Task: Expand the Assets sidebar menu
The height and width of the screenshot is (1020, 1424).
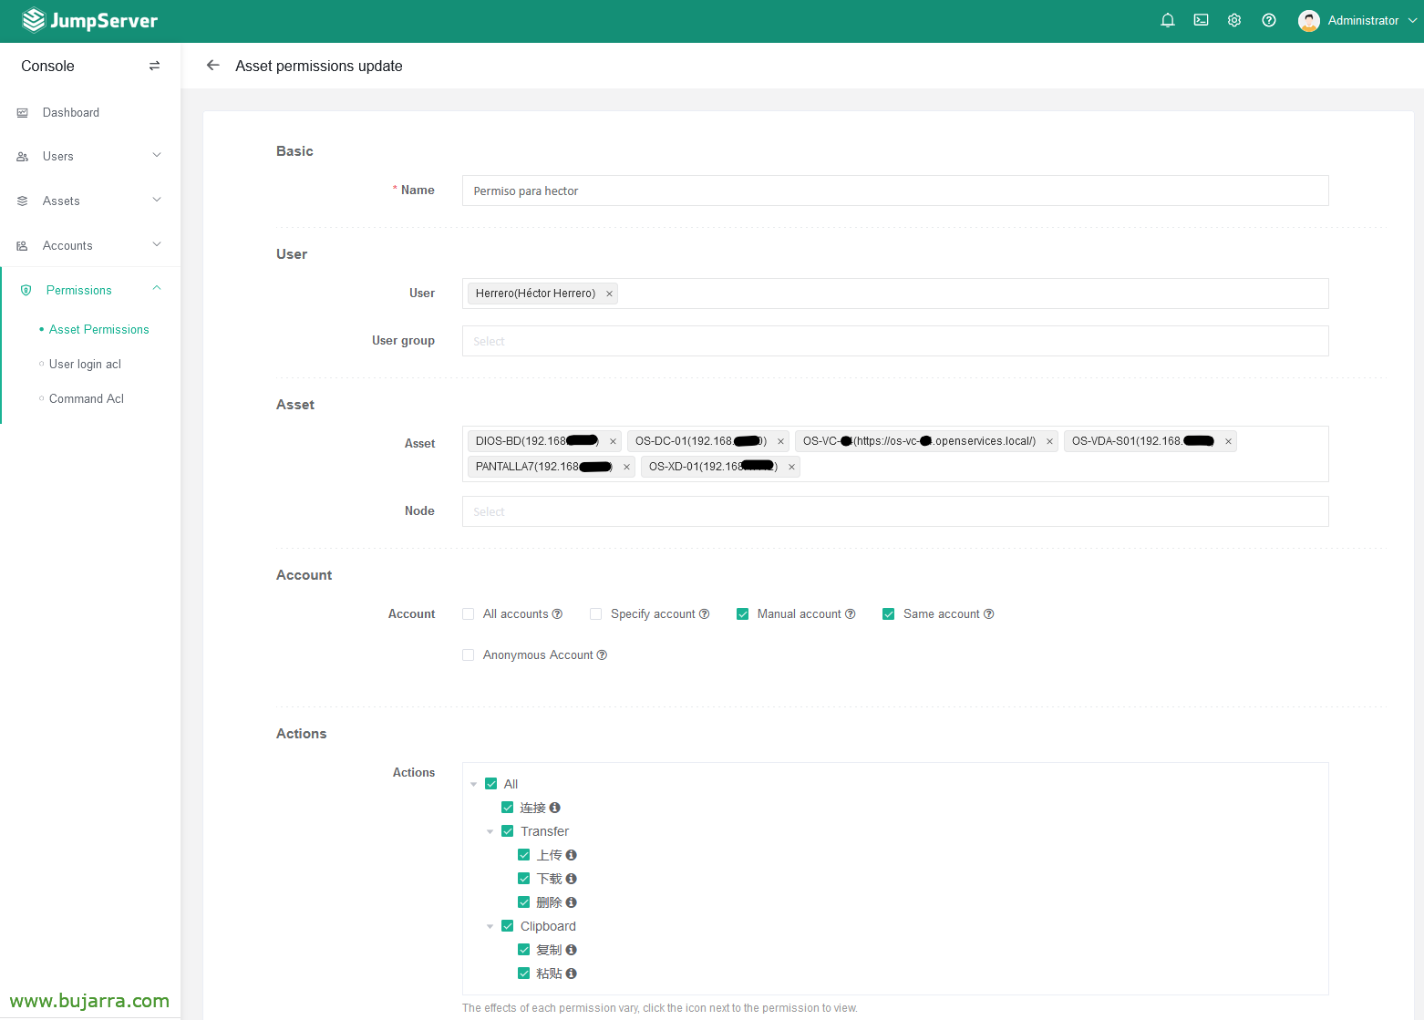Action: click(89, 201)
